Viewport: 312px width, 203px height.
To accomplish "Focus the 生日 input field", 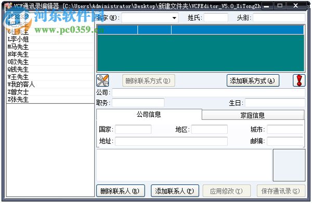I will pos(275,103).
